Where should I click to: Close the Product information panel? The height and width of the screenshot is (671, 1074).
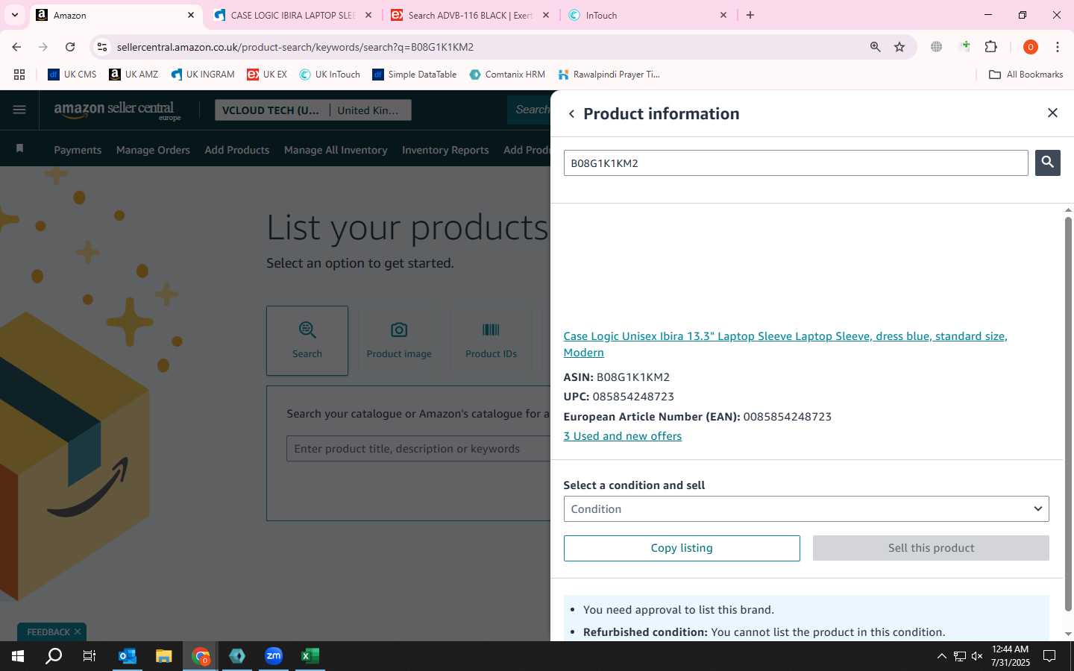click(1052, 113)
